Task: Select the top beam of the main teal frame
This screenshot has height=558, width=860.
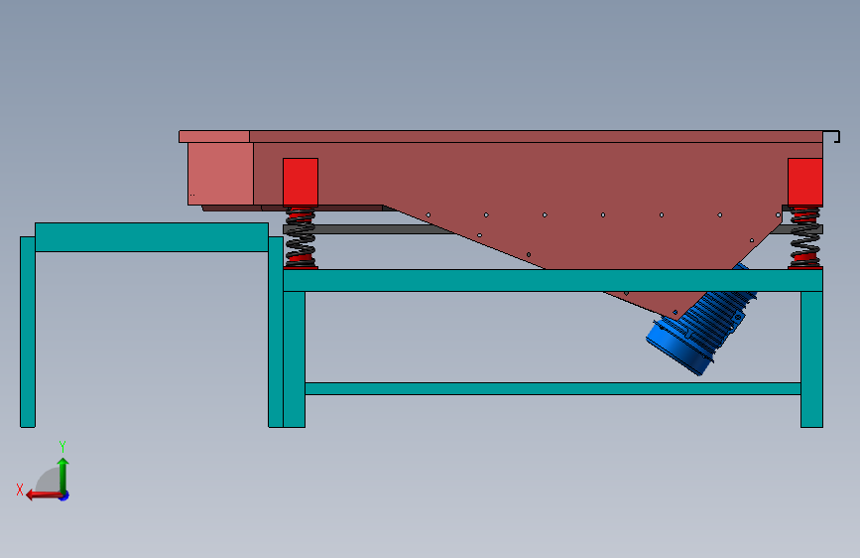Action: tap(553, 280)
